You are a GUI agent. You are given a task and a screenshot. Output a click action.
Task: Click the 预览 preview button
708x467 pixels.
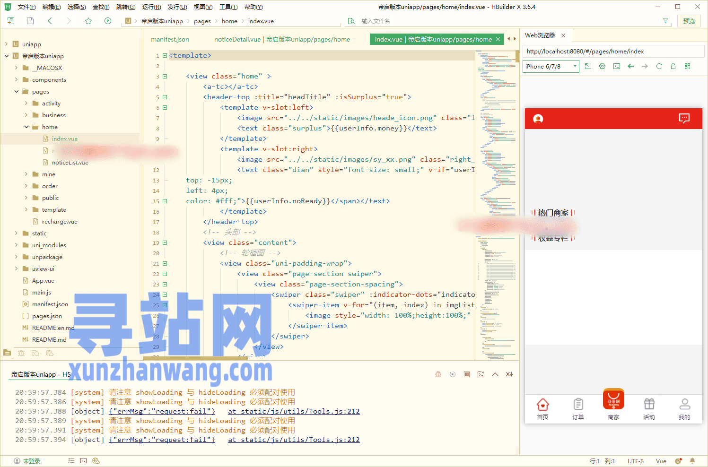(x=689, y=21)
